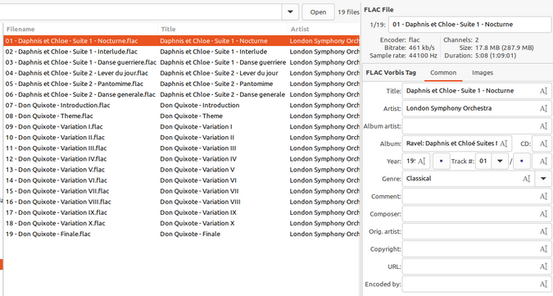Click the apply-to-all icon for track total field
Screen dimensions: 553x296
point(543,162)
